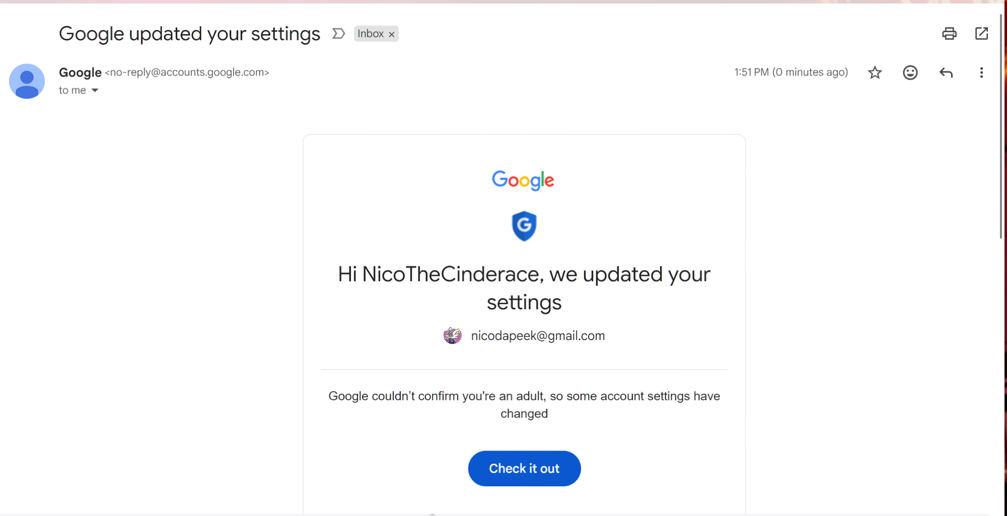Viewport: 1007px width, 516px height.
Task: Click the Inbox label tag
Action: click(371, 34)
